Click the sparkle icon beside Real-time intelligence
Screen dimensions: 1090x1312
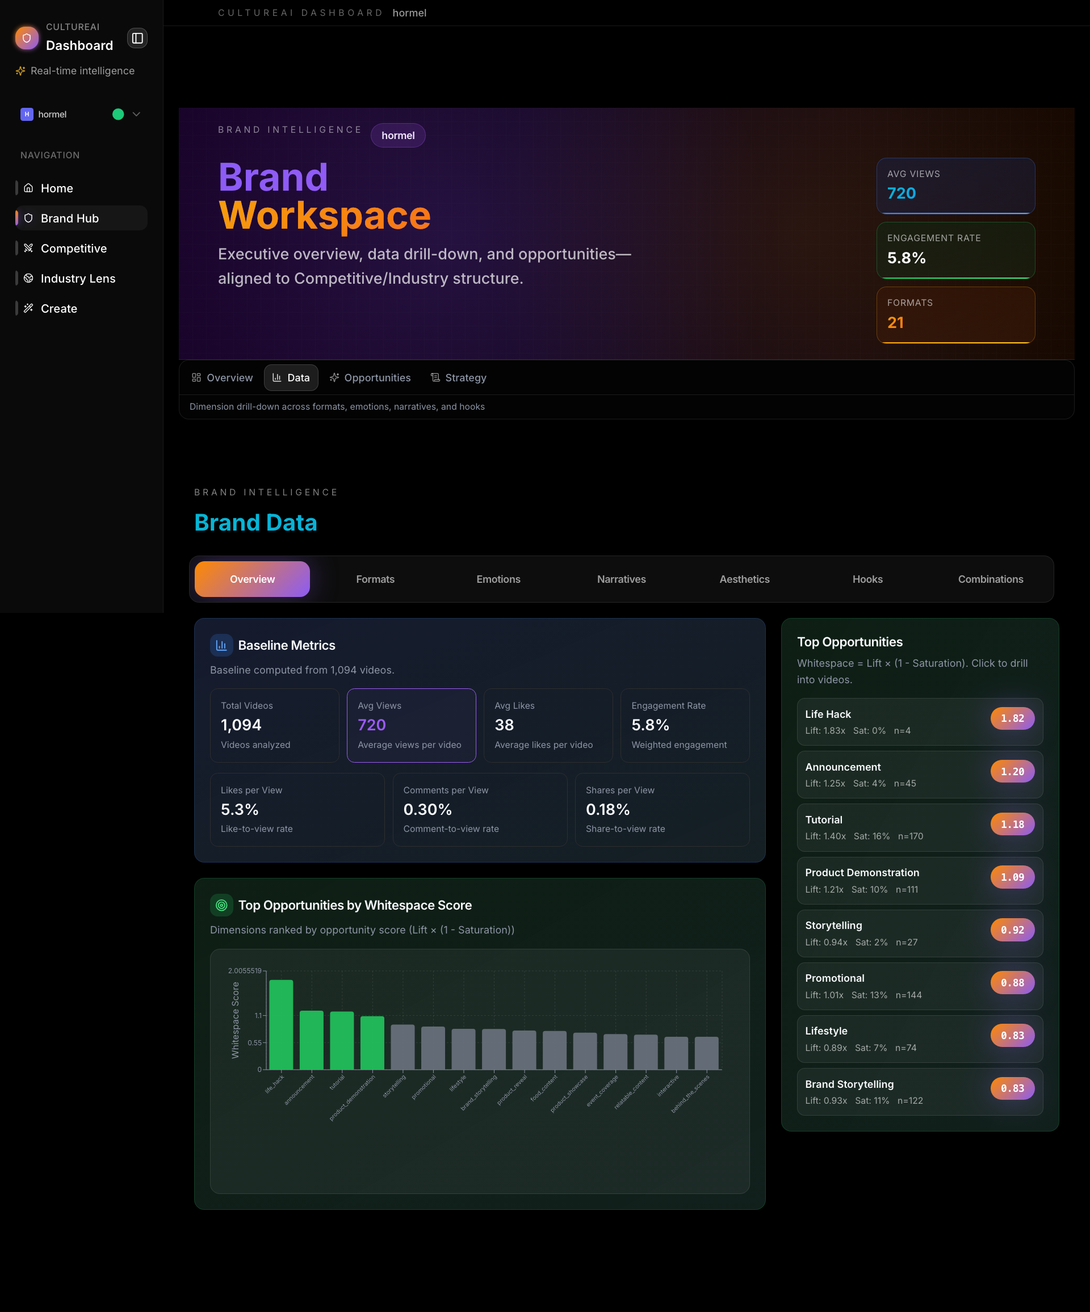tap(20, 70)
